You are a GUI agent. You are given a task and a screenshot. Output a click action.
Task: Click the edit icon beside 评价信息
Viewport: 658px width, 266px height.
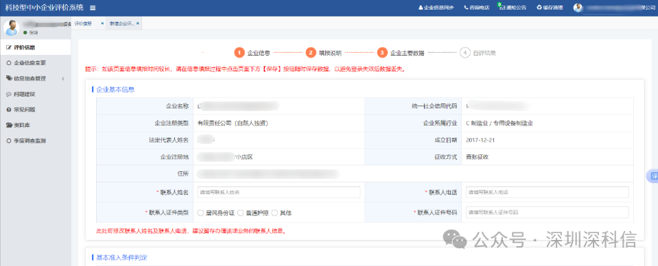click(9, 47)
